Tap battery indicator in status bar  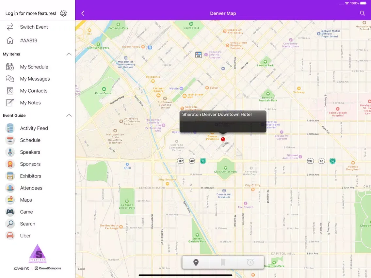(x=363, y=3)
